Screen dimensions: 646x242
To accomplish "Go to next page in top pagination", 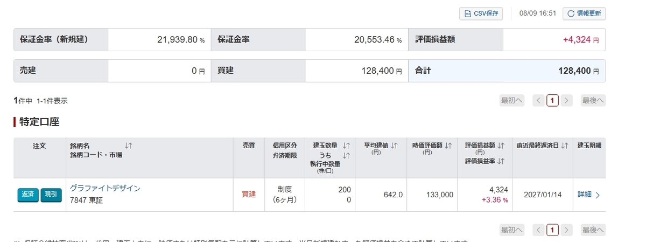I will [x=566, y=100].
